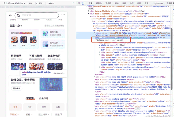
Task: Click the search box with 王者荣耀 placeholder
Action: tap(37, 15)
